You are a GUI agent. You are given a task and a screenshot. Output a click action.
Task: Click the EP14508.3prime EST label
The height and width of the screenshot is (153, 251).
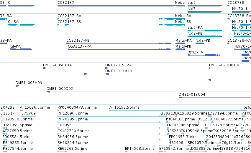140,149
